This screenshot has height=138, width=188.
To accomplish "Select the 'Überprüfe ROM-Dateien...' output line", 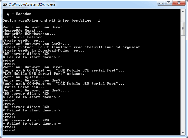I will coord(29,34).
